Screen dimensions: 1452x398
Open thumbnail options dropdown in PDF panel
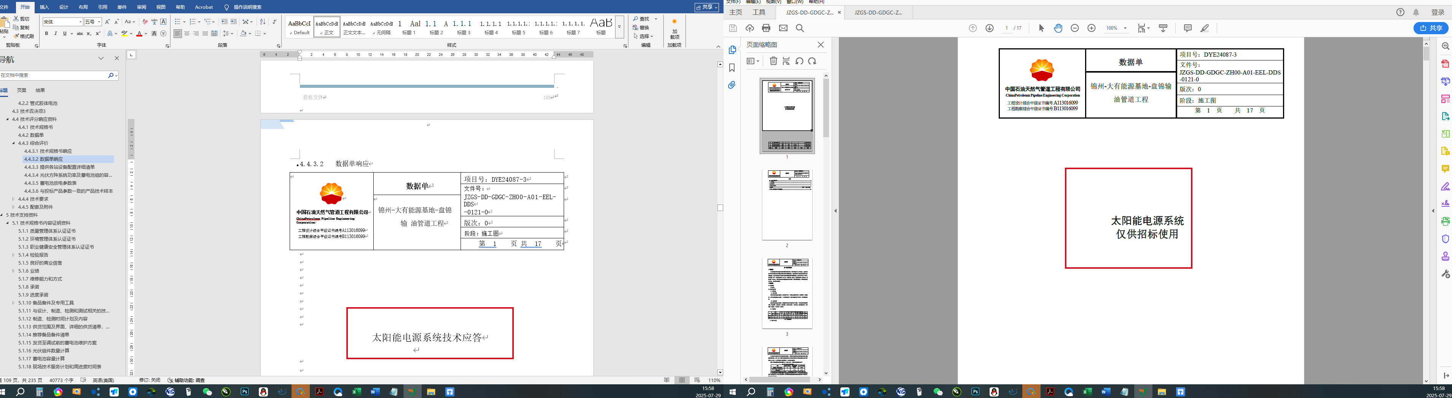(x=753, y=61)
